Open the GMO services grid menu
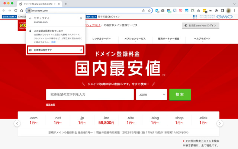The image size is (238, 149). tap(195, 16)
